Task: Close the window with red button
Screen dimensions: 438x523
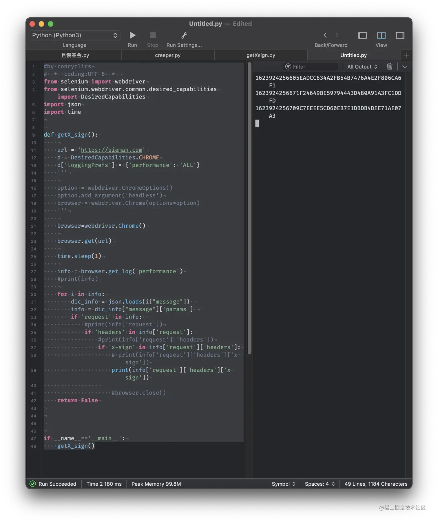Action: (32, 24)
